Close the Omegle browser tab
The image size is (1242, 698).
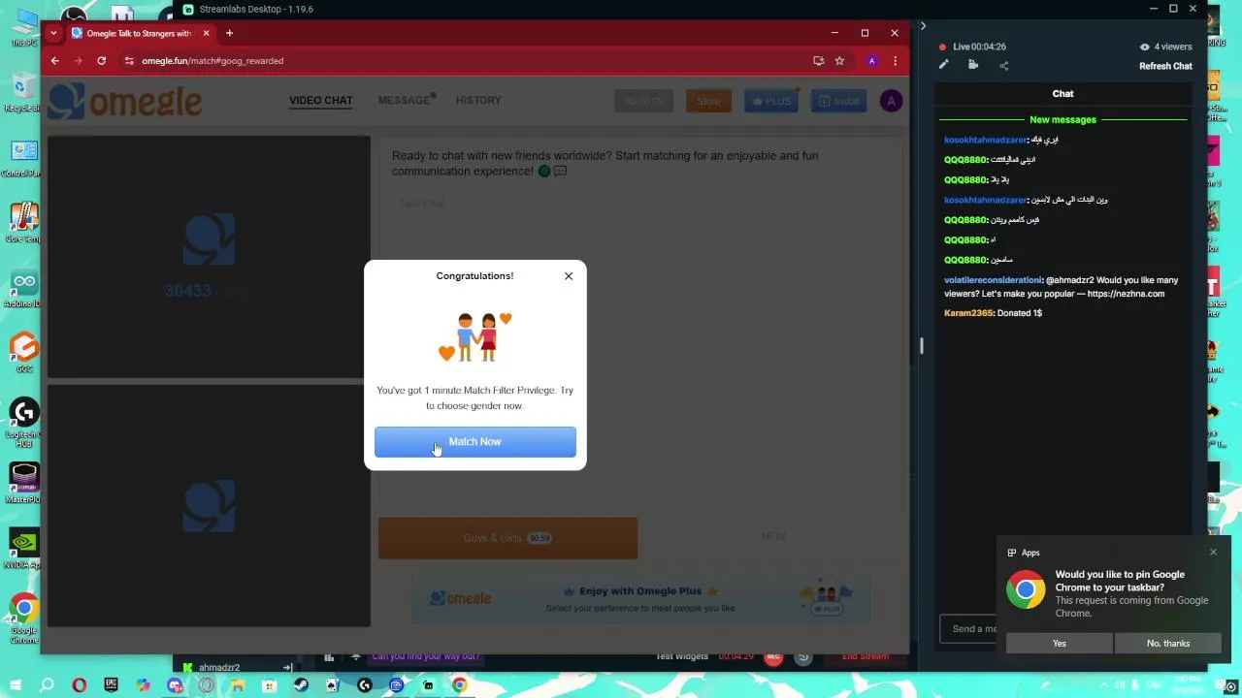click(x=206, y=33)
